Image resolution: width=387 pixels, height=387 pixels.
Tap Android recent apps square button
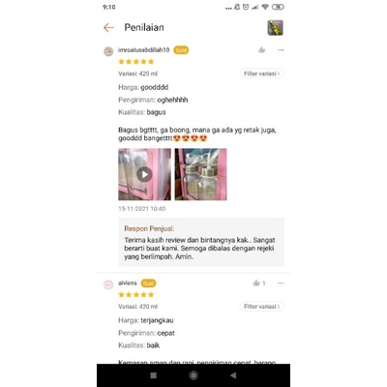click(x=154, y=375)
